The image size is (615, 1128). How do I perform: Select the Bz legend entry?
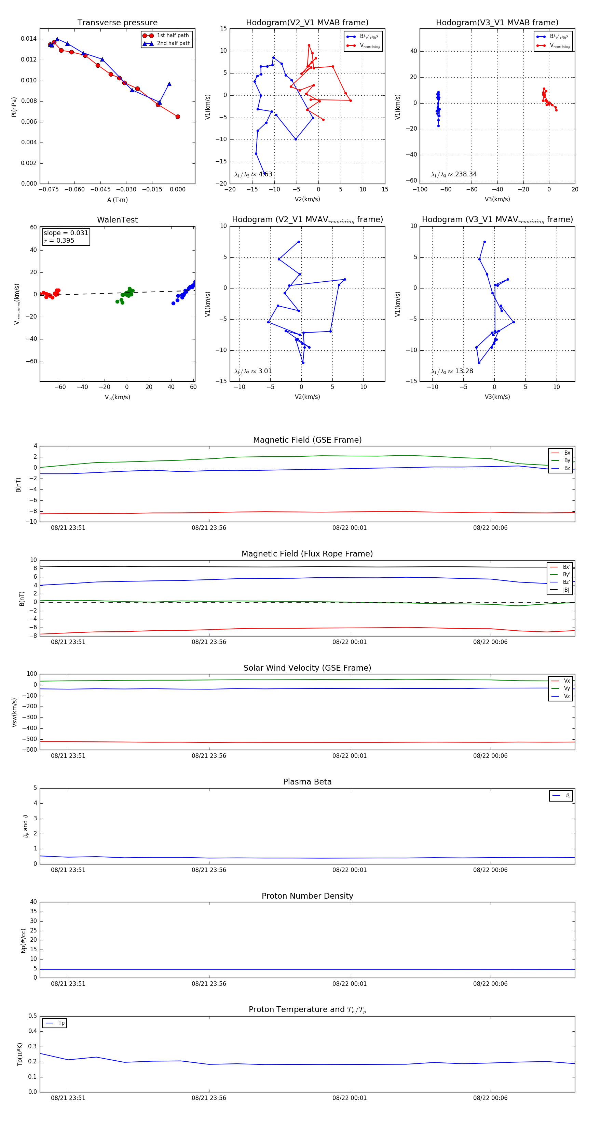(561, 468)
